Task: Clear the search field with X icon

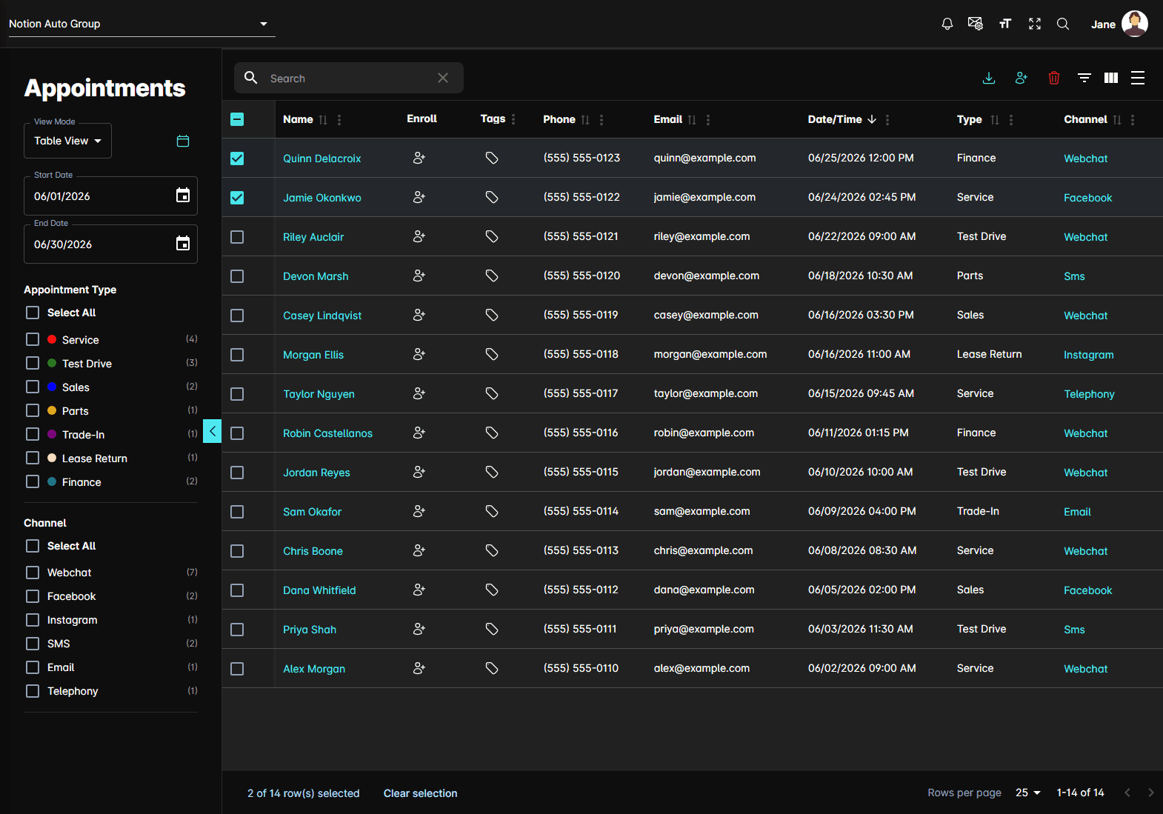Action: 443,78
